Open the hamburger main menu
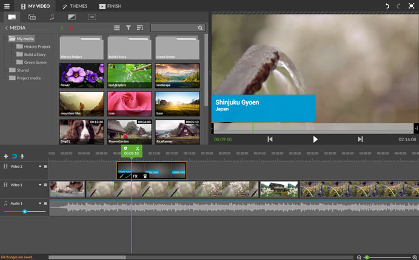419x260 pixels. (x=6, y=6)
